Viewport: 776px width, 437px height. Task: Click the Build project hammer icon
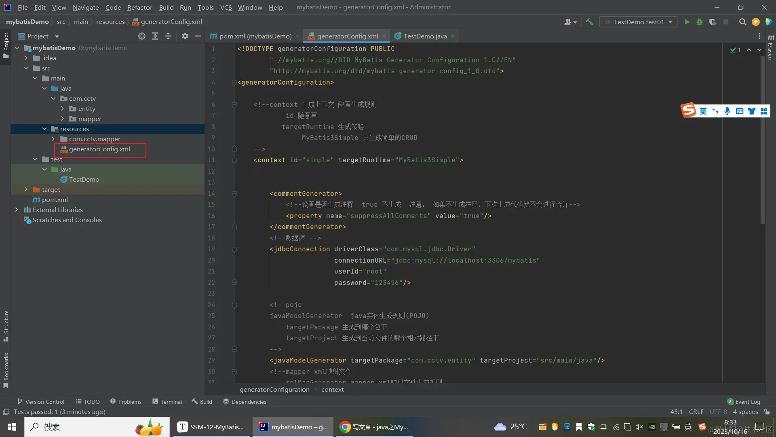pyautogui.click(x=590, y=22)
